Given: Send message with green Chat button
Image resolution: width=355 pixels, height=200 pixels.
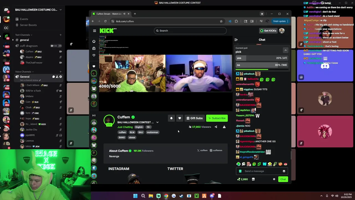Looking at the screenshot, I should click(x=283, y=179).
